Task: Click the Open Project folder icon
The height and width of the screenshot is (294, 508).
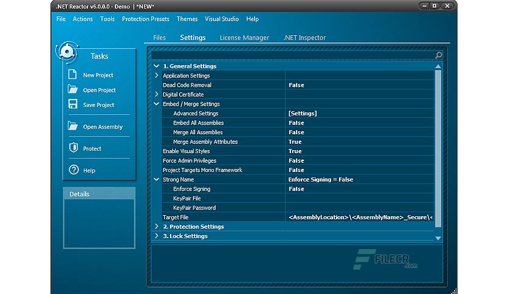Action: pos(73,89)
